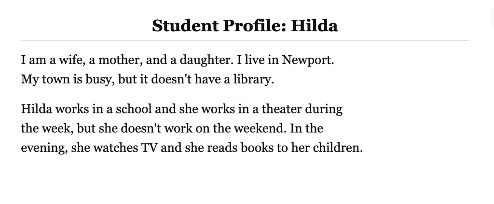Click the word "wife" in first sentence

pyautogui.click(x=70, y=59)
